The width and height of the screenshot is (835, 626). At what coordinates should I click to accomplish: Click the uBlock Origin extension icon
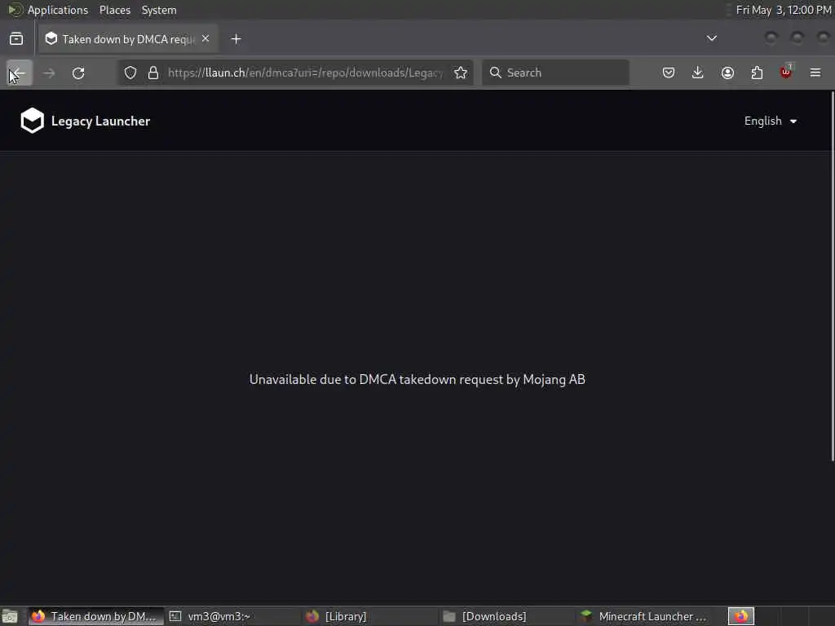[x=786, y=72]
